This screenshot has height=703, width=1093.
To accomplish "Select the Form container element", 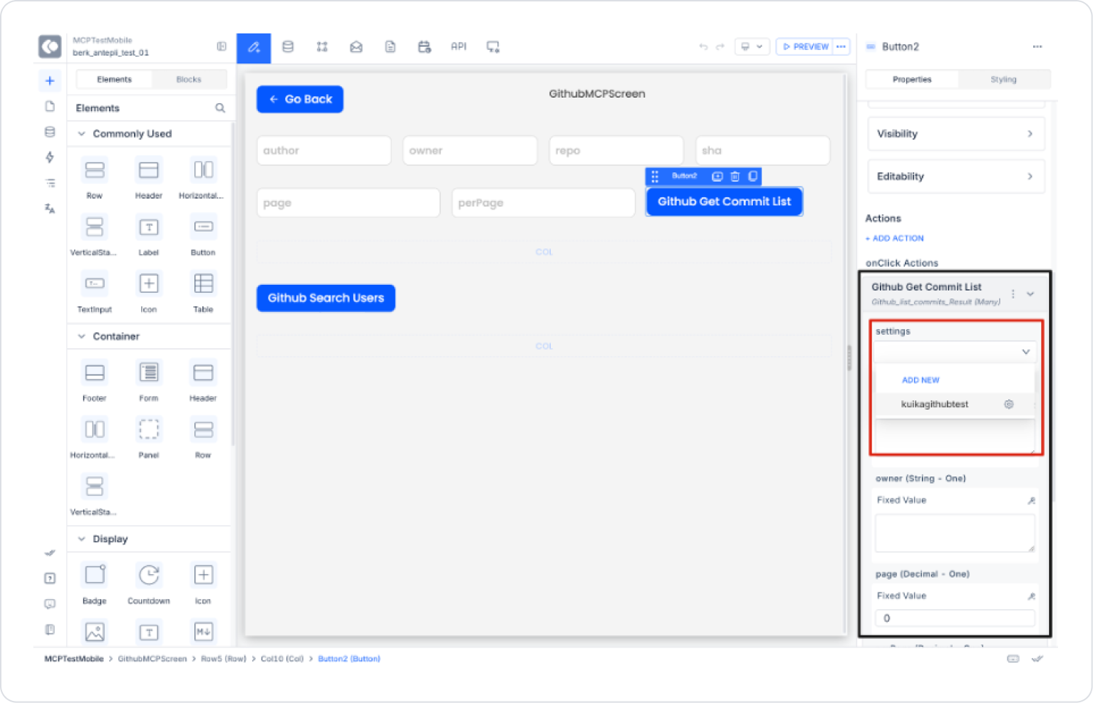I will [x=149, y=381].
